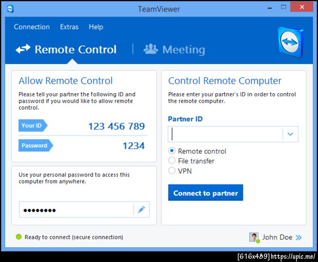The width and height of the screenshot is (318, 262).
Task: Open the Extras menu
Action: coord(69,26)
